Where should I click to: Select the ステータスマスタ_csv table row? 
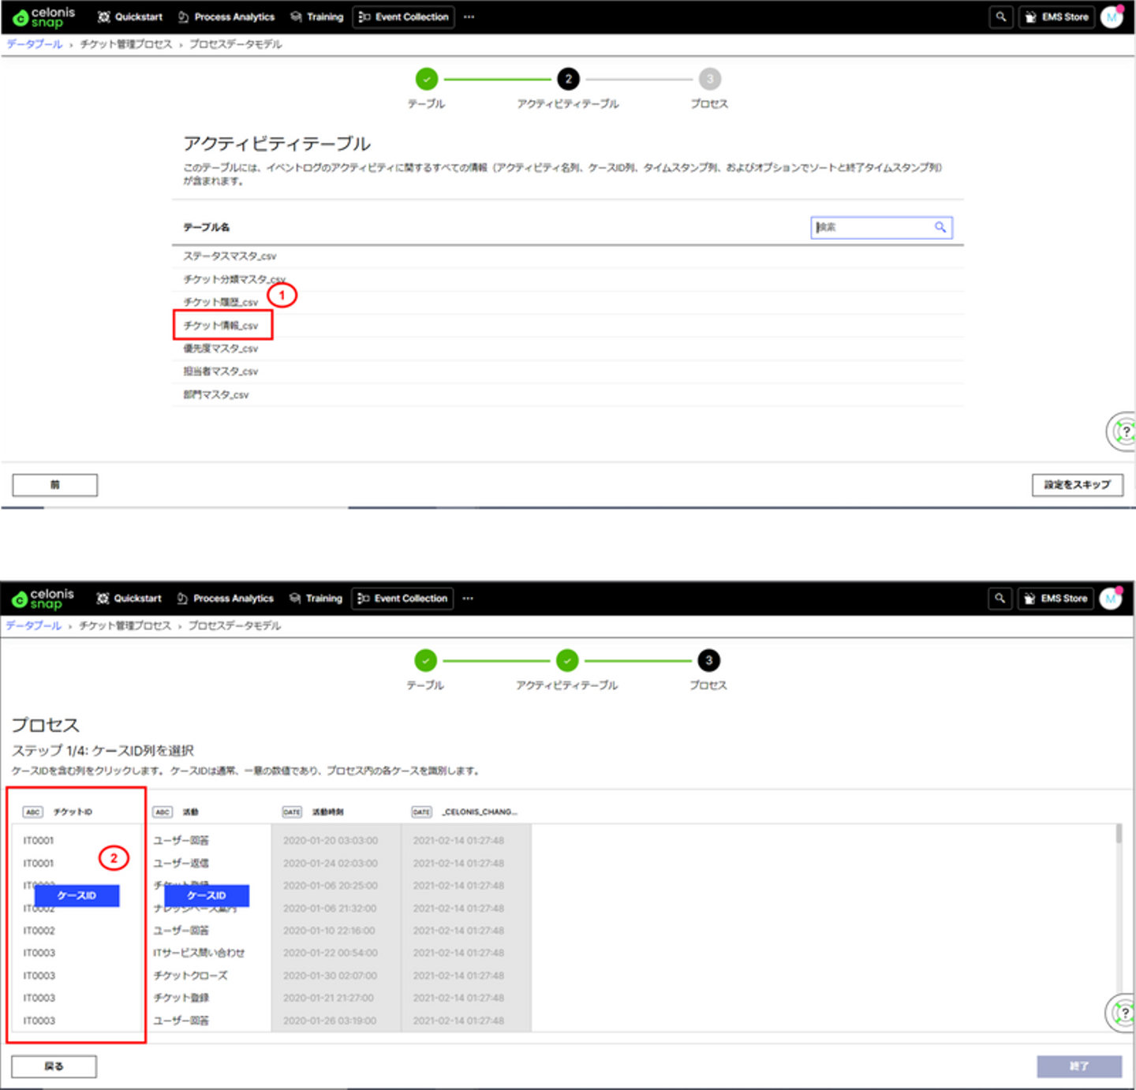[x=568, y=256]
